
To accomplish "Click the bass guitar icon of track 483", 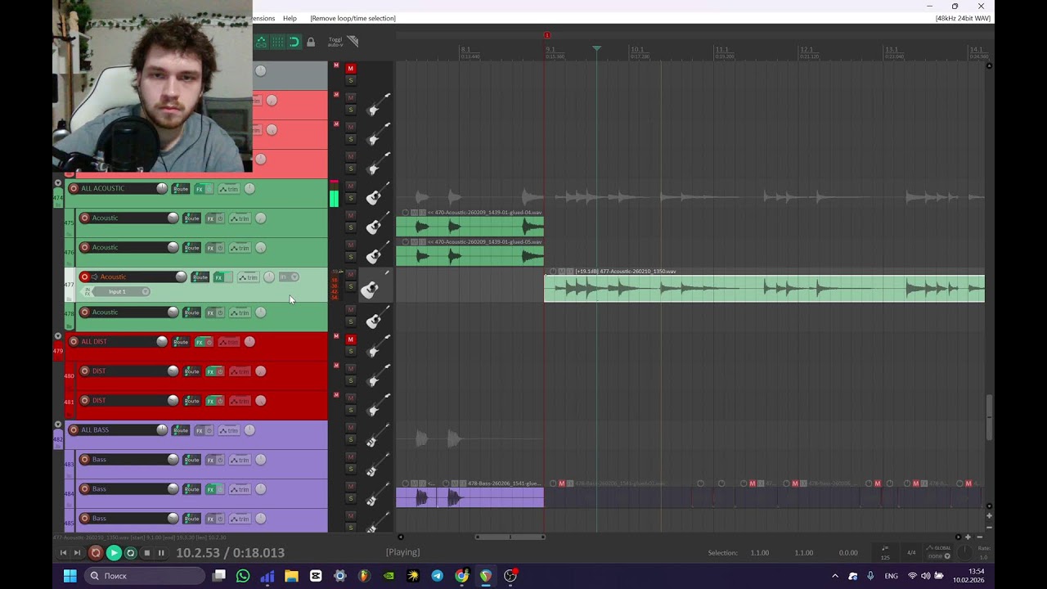I will click(x=377, y=465).
